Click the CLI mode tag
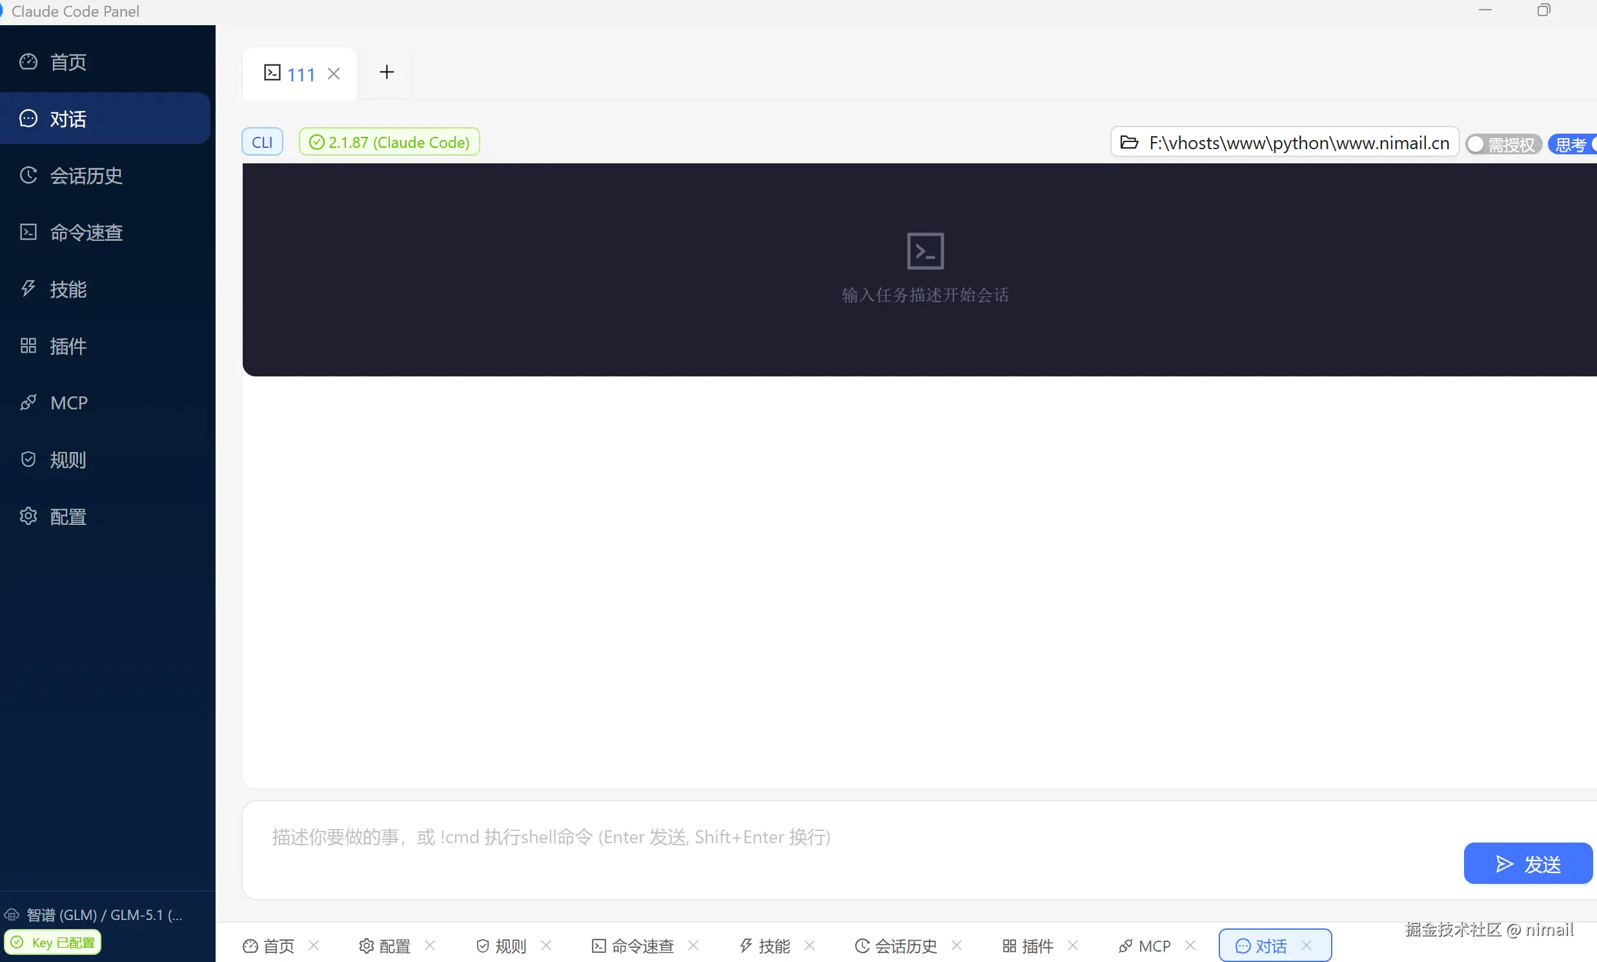 point(262,142)
